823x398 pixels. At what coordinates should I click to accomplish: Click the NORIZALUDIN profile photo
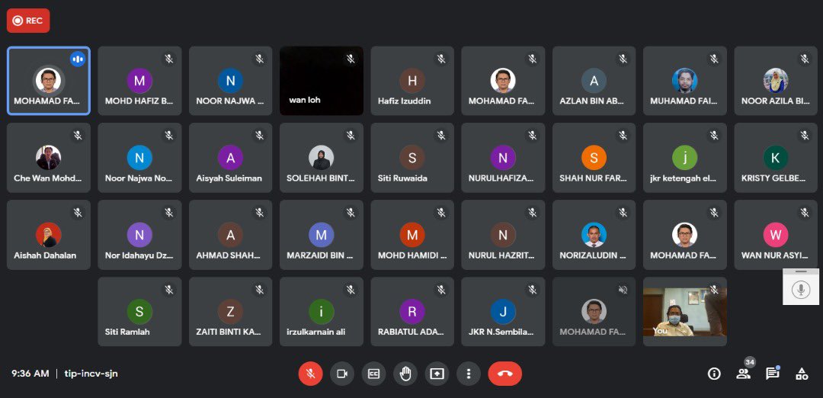click(x=594, y=235)
